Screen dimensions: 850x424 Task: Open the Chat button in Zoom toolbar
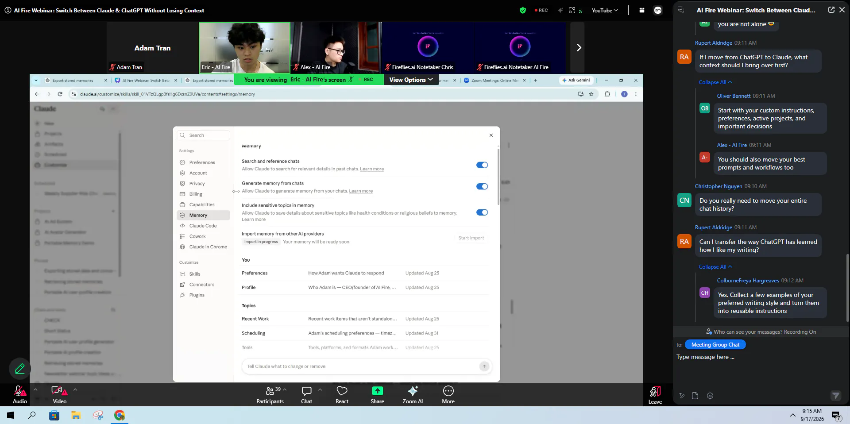tap(306, 394)
